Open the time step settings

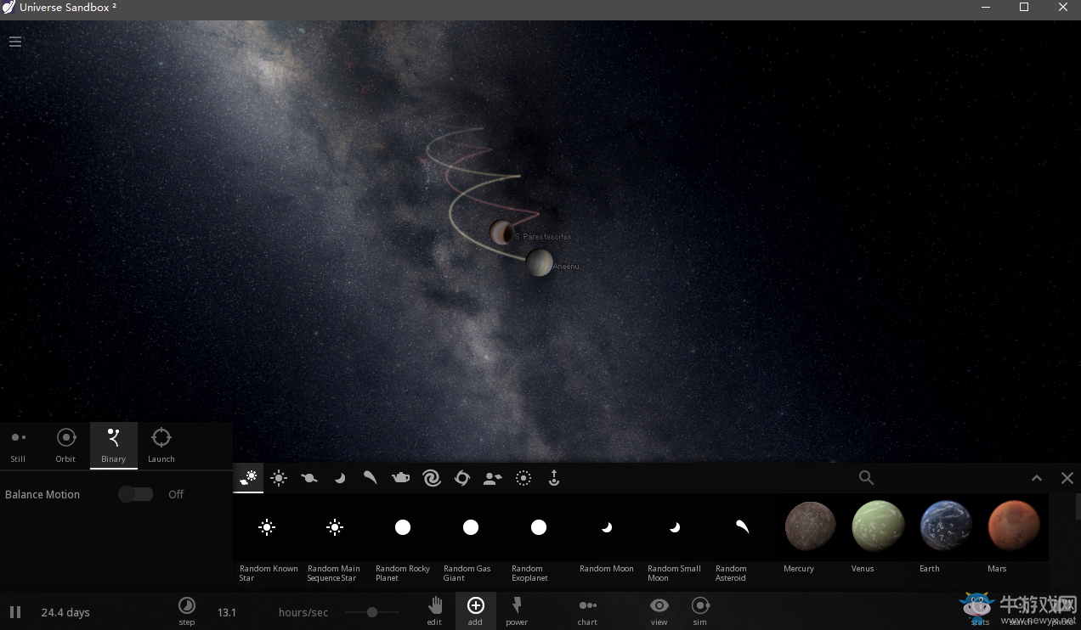[x=187, y=610]
